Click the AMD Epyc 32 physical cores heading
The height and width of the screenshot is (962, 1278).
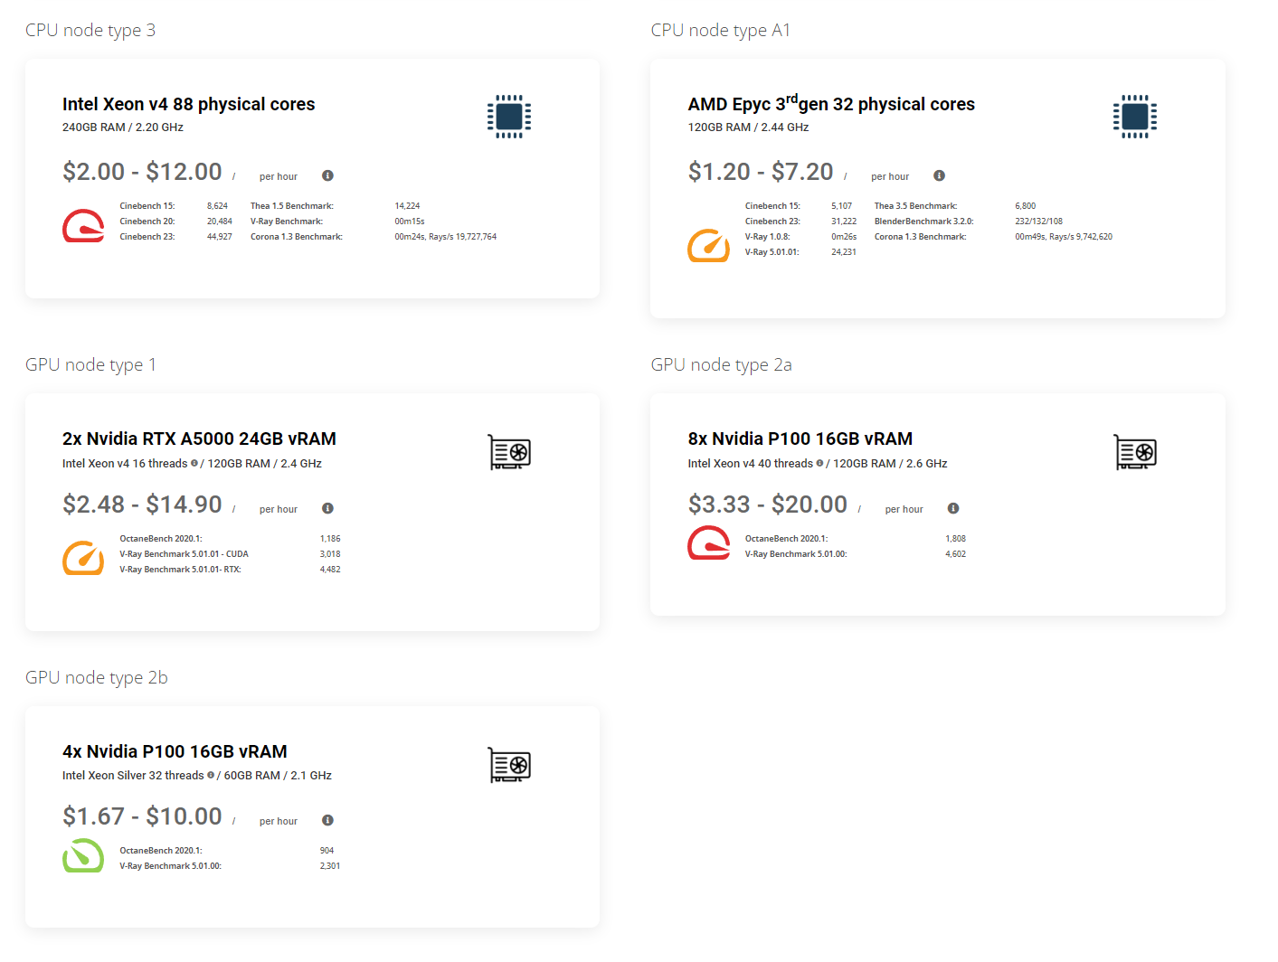[x=831, y=104]
